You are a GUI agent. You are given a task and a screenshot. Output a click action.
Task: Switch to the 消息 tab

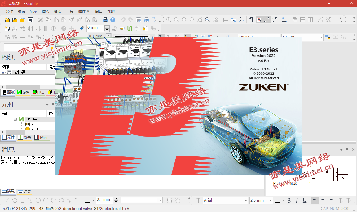8,192
